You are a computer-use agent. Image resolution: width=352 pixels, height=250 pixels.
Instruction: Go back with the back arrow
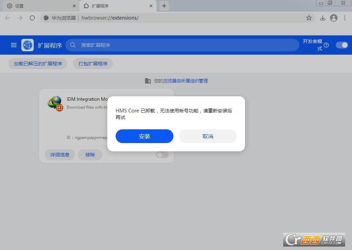pyautogui.click(x=8, y=18)
